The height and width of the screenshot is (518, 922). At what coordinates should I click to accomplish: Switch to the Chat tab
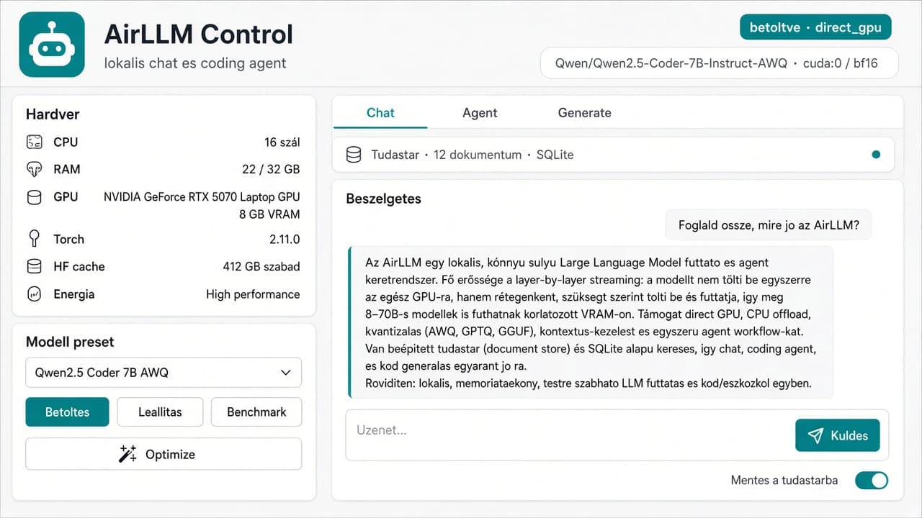point(380,113)
